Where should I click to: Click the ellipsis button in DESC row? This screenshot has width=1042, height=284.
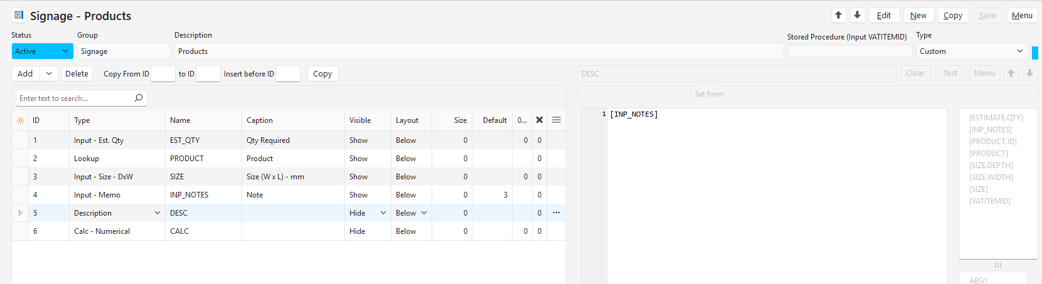pos(556,213)
